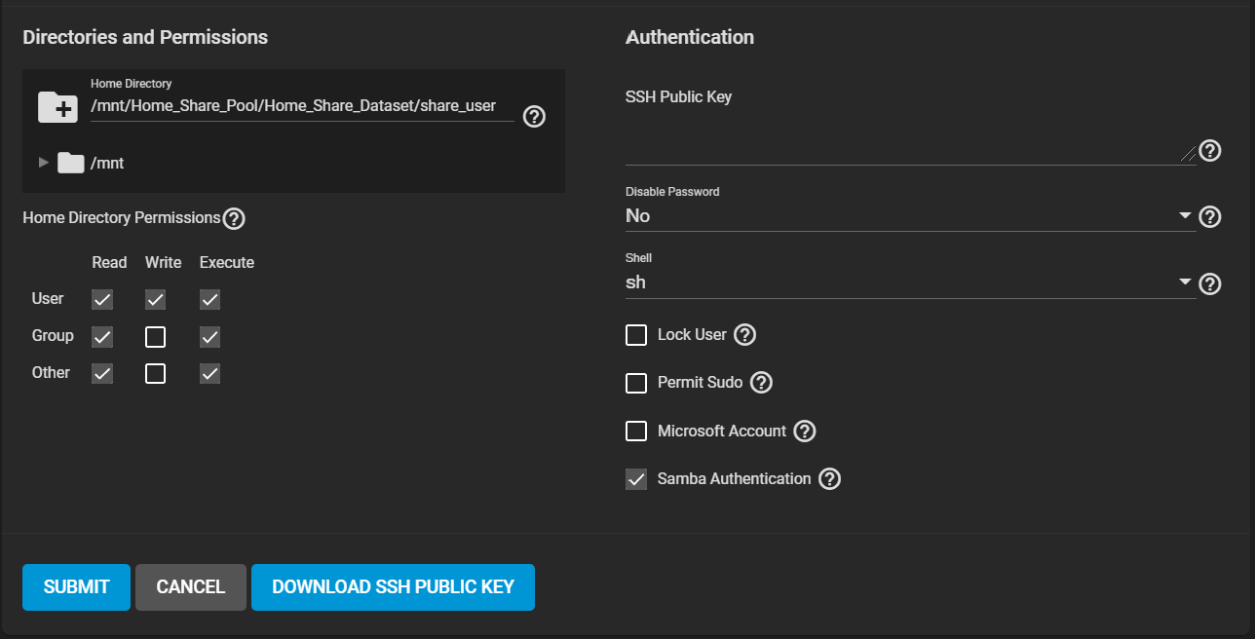This screenshot has height=639, width=1255.
Task: Open help for Home Directory path
Action: pyautogui.click(x=534, y=117)
